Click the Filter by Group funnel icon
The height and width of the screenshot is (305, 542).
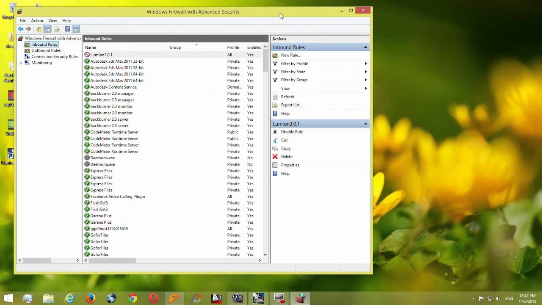[275, 80]
